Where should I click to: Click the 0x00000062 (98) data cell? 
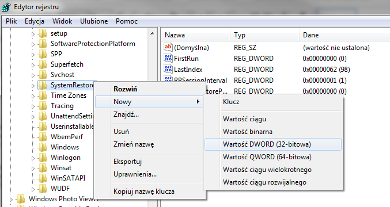click(x=326, y=70)
